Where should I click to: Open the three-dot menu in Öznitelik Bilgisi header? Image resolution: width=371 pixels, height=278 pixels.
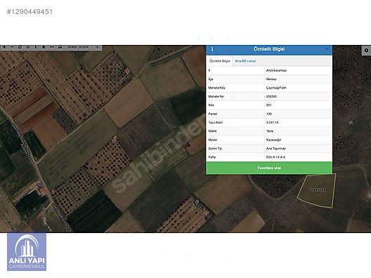click(212, 49)
